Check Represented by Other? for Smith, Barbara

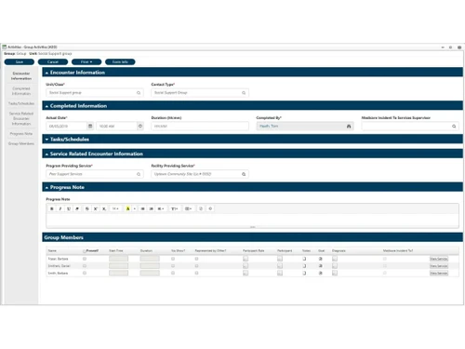196,273
